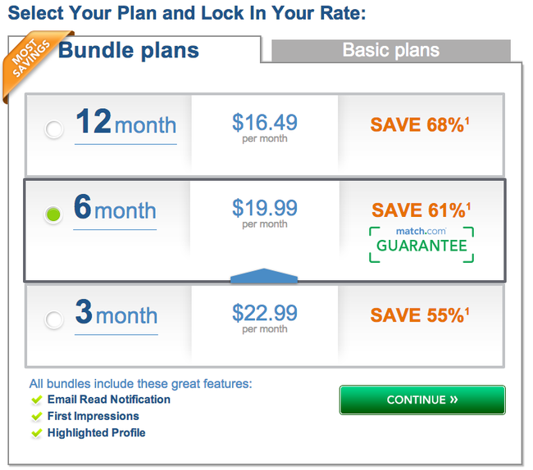Click the blue upward arrow under 6 month plan
This screenshot has width=533, height=470.
pos(264,276)
